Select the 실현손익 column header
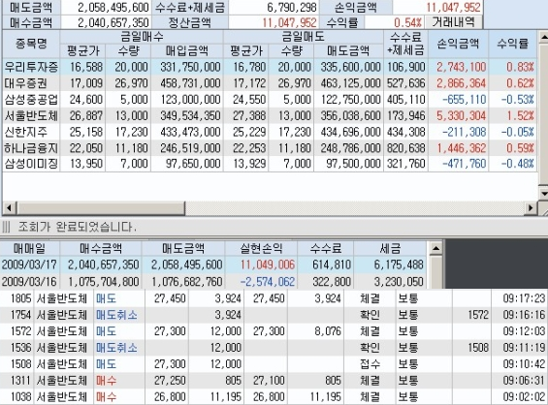The image size is (548, 405). (x=261, y=248)
